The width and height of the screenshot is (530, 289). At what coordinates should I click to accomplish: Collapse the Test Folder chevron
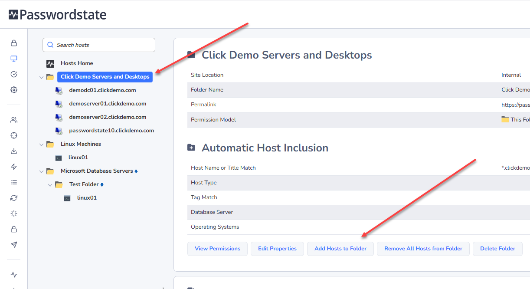pyautogui.click(x=50, y=185)
